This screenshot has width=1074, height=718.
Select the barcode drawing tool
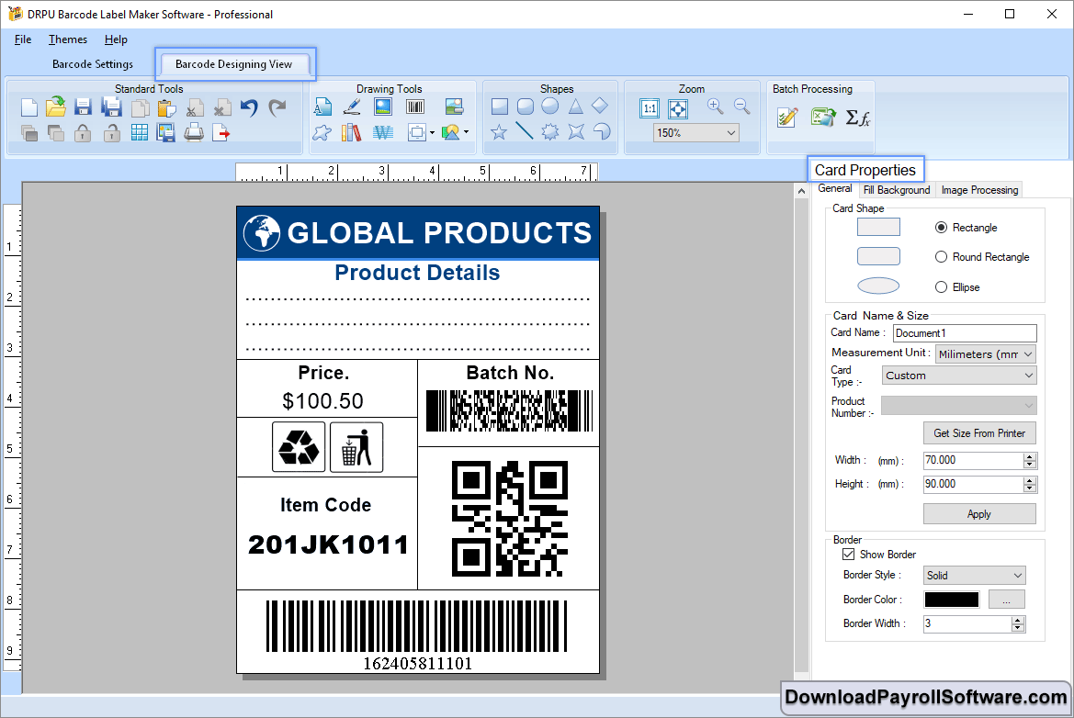click(x=415, y=106)
